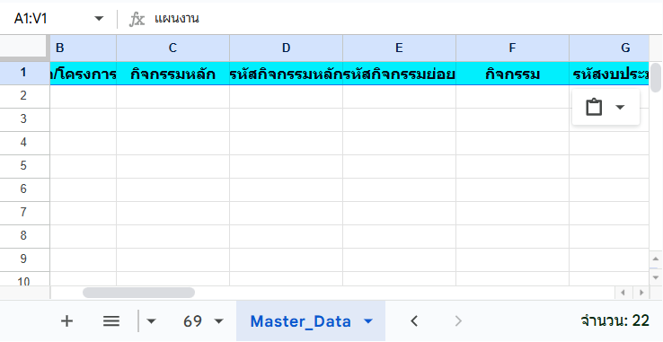Click the horizontal scroll left arrow
Image resolution: width=663 pixels, height=342 pixels.
[623, 293]
